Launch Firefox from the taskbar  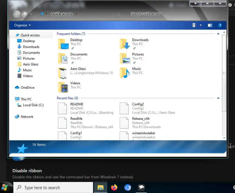(x=114, y=187)
